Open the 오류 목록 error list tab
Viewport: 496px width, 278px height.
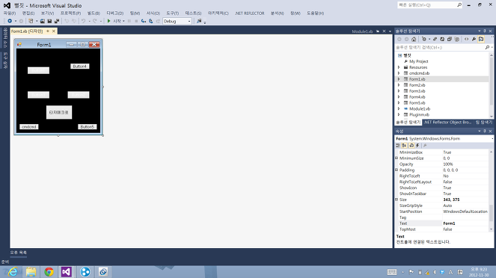pyautogui.click(x=19, y=253)
